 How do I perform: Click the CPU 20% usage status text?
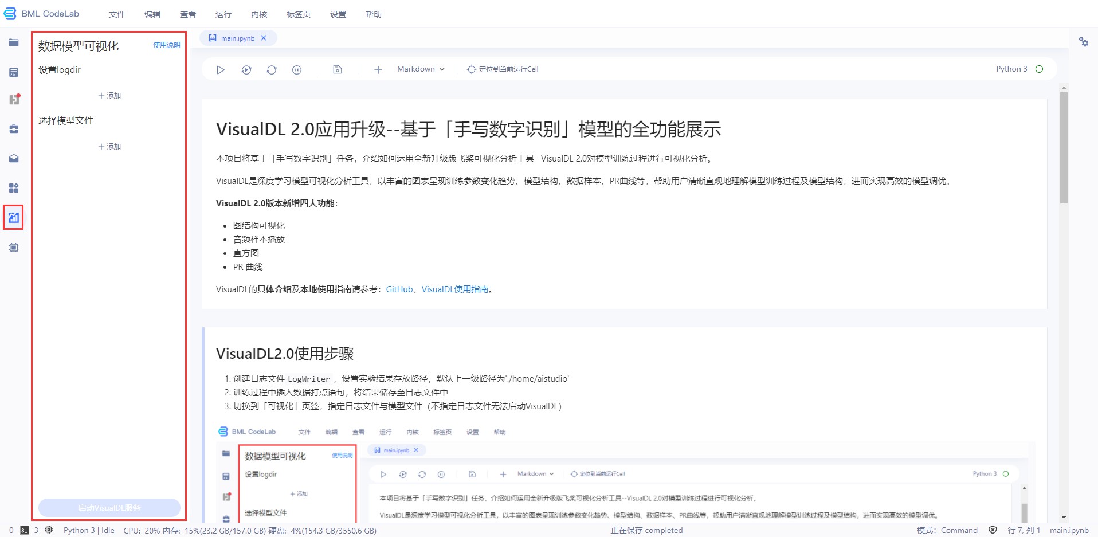click(142, 530)
